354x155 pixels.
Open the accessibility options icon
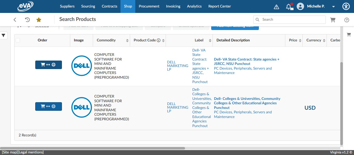(346, 6)
